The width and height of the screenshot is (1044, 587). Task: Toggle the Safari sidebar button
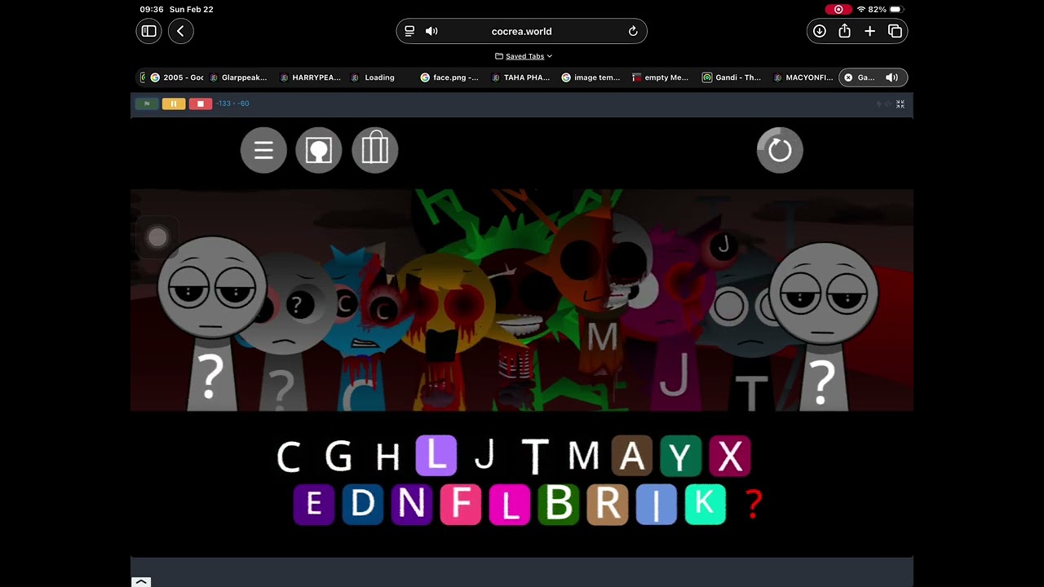[x=148, y=31]
